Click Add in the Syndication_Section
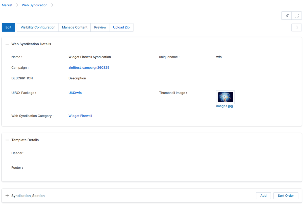The width and height of the screenshot is (304, 205). coord(263,196)
